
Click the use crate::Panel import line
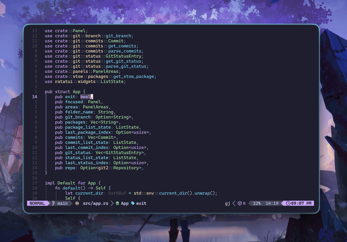click(x=66, y=31)
